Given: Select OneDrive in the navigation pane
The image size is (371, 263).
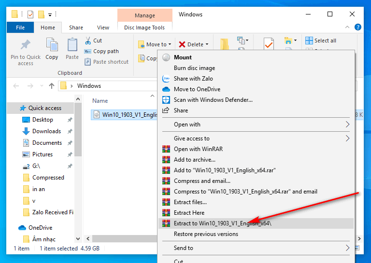Looking at the screenshot, I should (35, 228).
